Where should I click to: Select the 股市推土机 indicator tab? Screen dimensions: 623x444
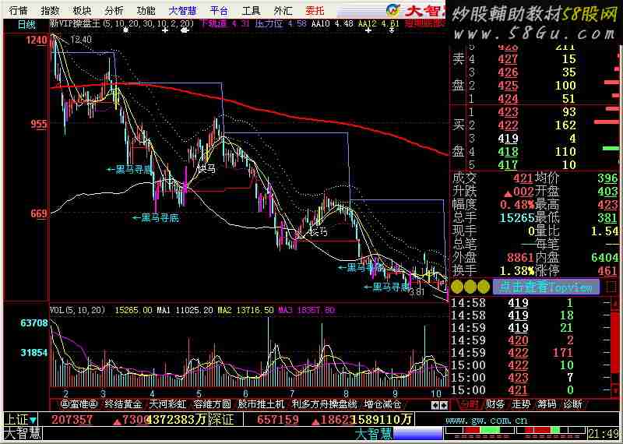click(x=261, y=404)
